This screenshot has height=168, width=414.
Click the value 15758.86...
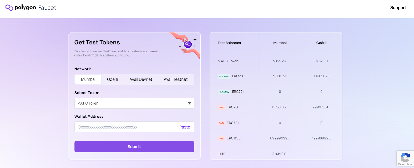point(280,107)
